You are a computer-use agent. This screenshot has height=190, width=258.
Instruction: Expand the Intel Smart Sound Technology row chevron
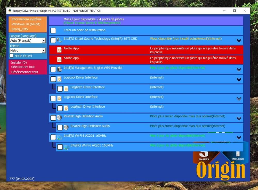[x=239, y=41]
